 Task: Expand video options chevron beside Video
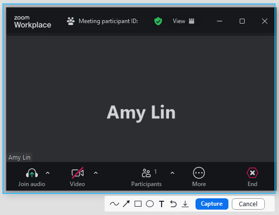tap(96, 173)
